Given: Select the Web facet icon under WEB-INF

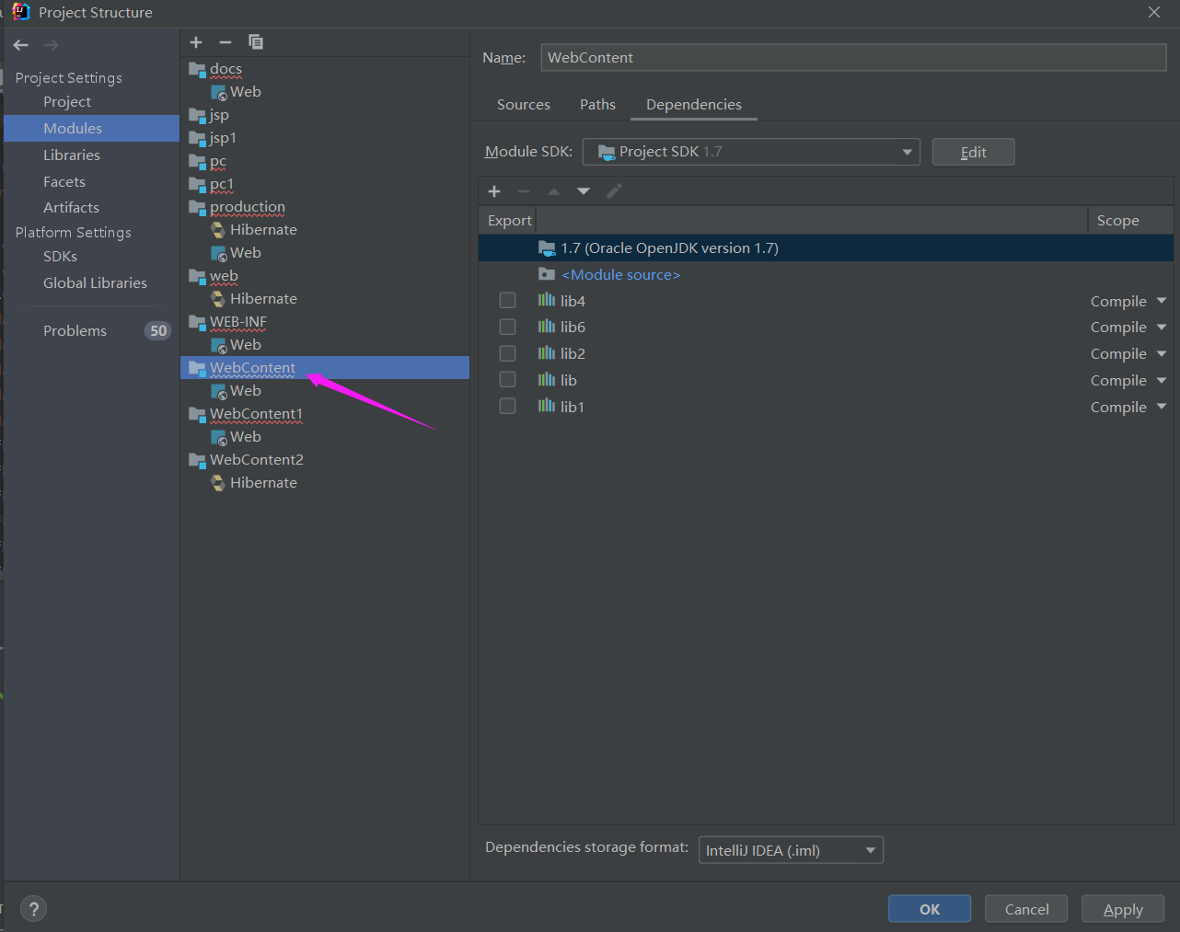Looking at the screenshot, I should pyautogui.click(x=219, y=345).
